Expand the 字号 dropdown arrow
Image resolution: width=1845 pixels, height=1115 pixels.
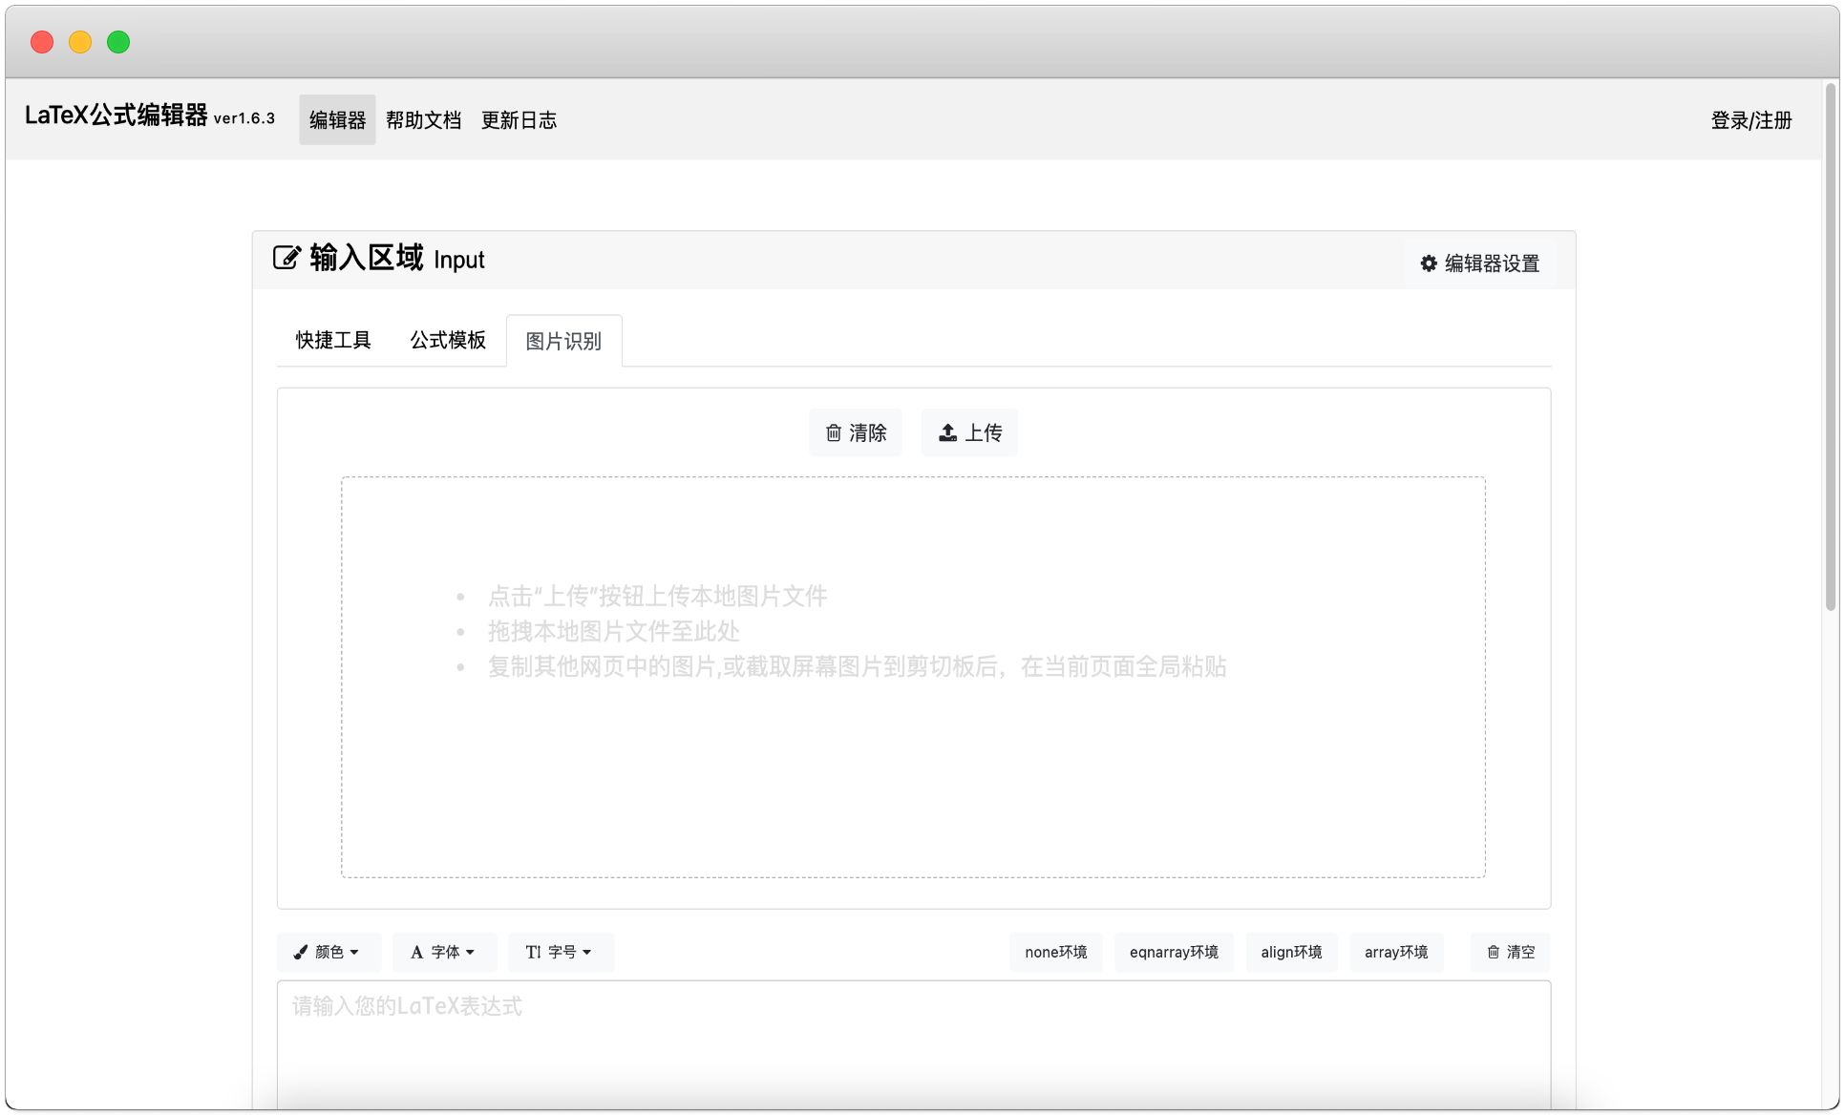pyautogui.click(x=586, y=953)
